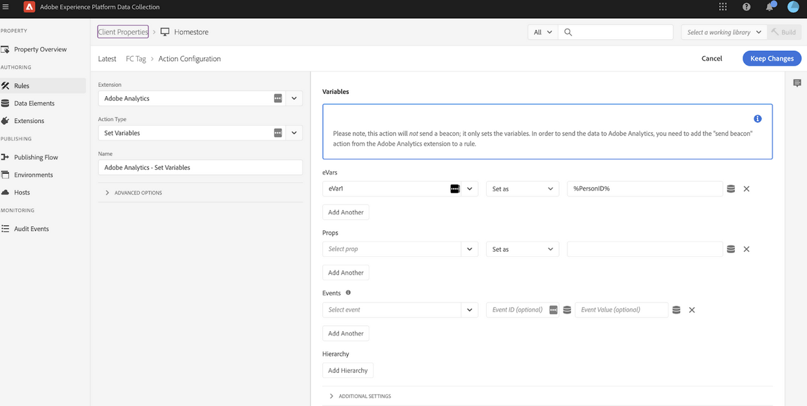This screenshot has width=807, height=406.
Task: Open the Select event dropdown
Action: pyautogui.click(x=469, y=310)
